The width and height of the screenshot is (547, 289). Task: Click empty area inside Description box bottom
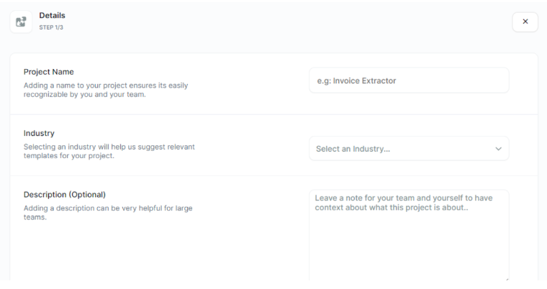coord(409,259)
